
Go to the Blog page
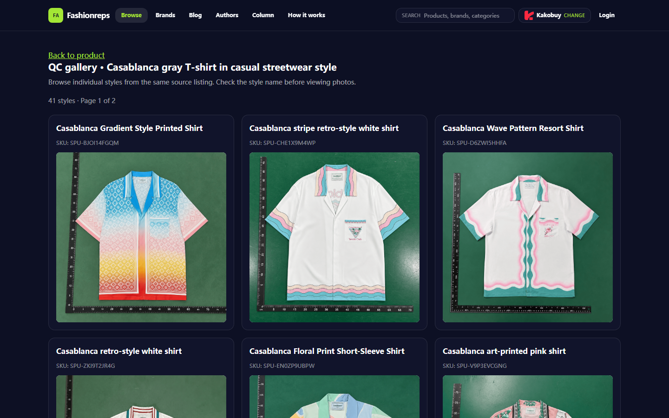(x=195, y=15)
